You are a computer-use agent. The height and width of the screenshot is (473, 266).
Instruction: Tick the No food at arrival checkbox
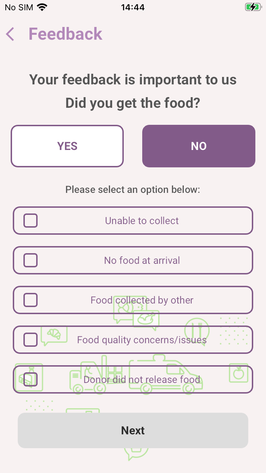31,260
